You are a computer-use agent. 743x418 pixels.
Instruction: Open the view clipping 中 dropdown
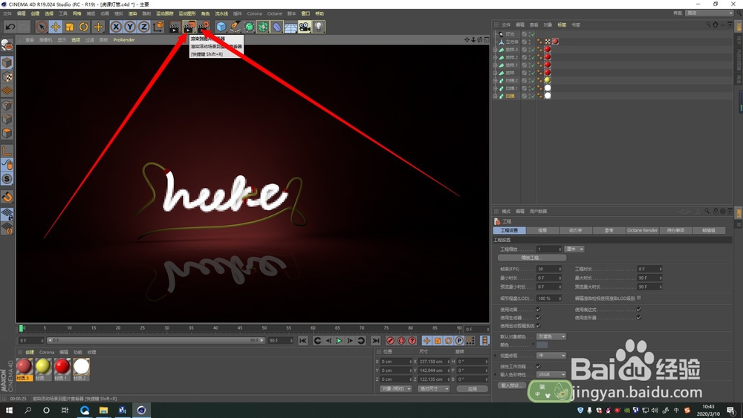click(x=551, y=356)
